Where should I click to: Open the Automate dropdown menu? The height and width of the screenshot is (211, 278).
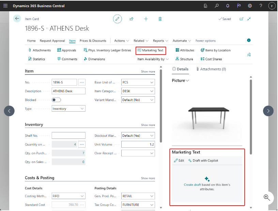click(182, 41)
